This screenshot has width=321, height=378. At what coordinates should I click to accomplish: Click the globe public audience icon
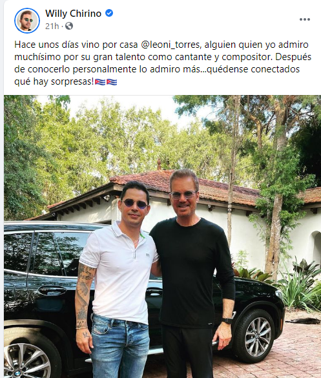pyautogui.click(x=69, y=26)
